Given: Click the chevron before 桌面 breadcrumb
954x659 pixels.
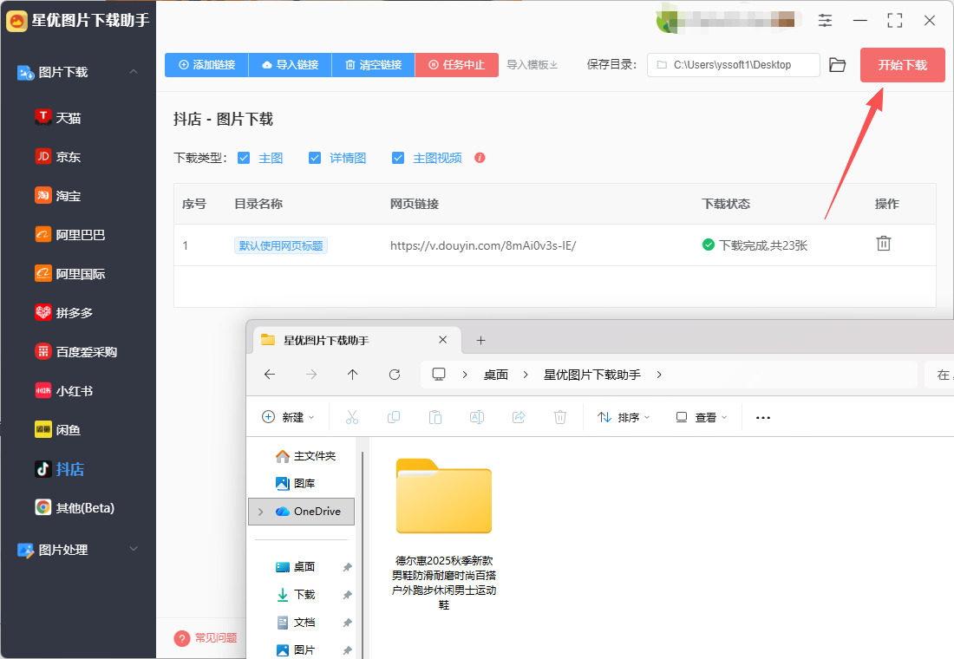Looking at the screenshot, I should pyautogui.click(x=465, y=375).
